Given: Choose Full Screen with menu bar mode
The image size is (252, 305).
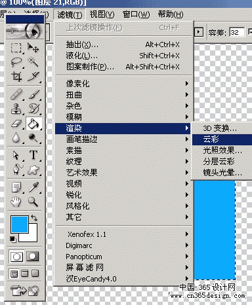Looking at the screenshot, I should coord(25,274).
